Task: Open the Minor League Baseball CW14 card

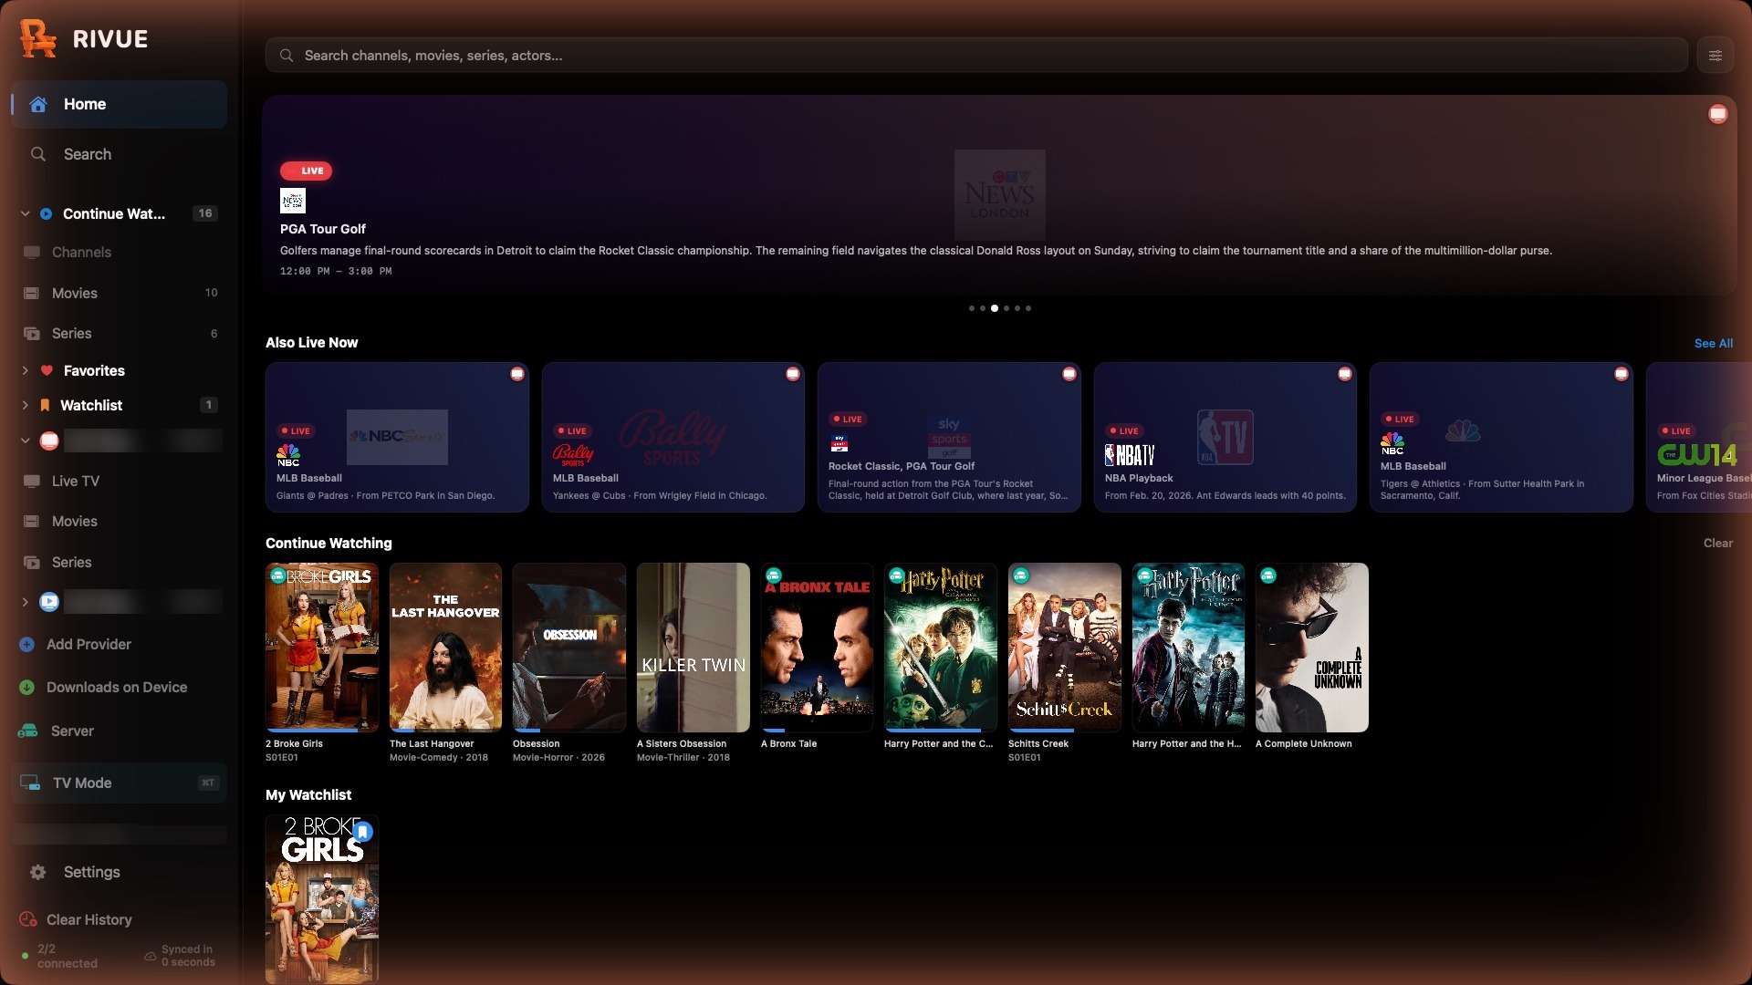Action: coord(1699,437)
